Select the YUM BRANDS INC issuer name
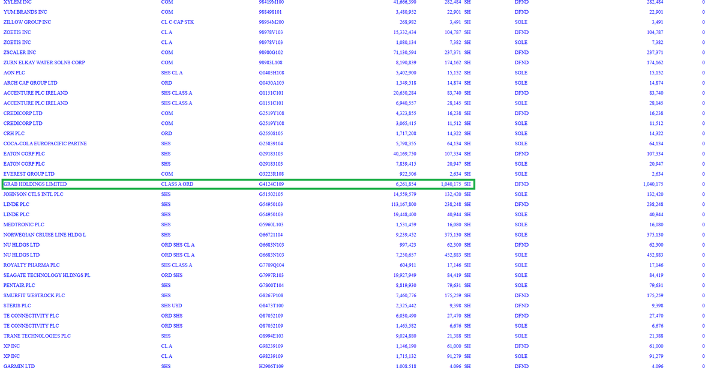 click(25, 12)
